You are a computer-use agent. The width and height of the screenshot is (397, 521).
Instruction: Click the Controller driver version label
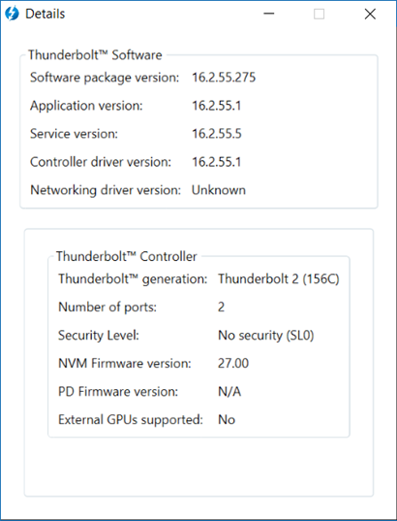click(x=101, y=162)
